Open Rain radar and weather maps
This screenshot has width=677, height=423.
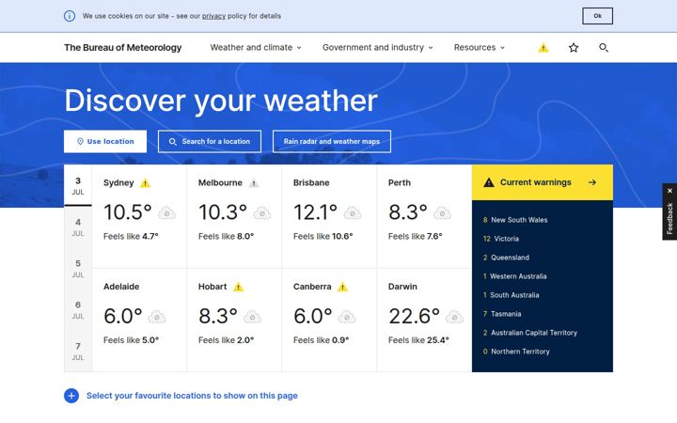pos(332,141)
